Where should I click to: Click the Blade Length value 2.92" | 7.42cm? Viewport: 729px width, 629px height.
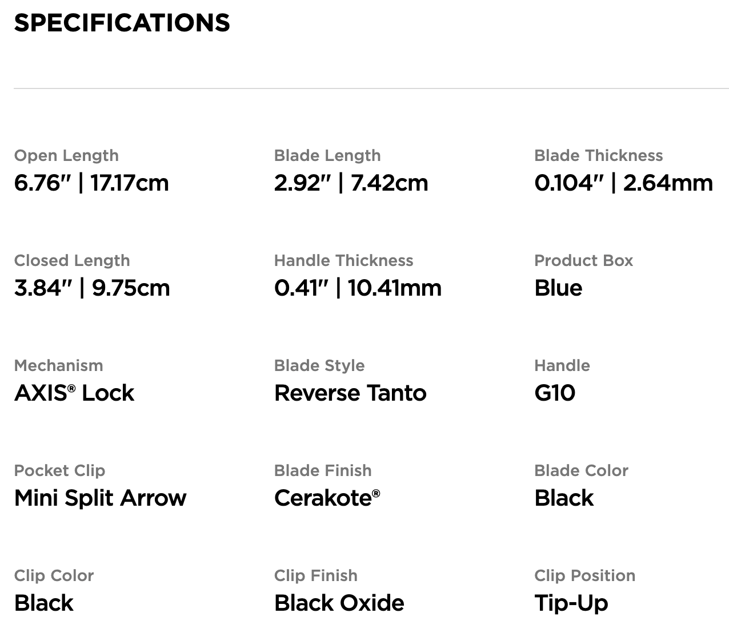coord(351,183)
